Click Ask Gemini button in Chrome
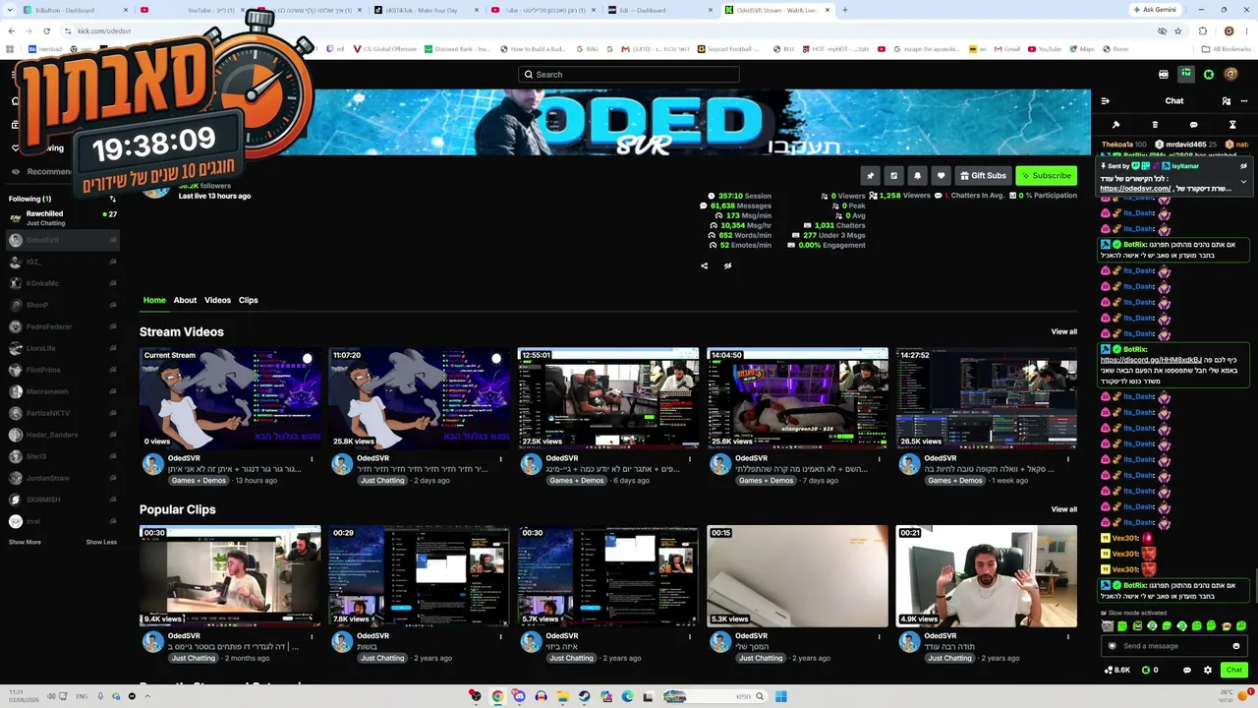The image size is (1258, 708). [1154, 10]
